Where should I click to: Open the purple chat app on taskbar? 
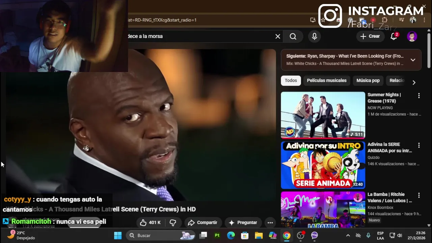point(315,236)
